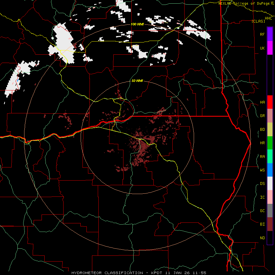Screen dimensions: 275x275
Task: Click the KPDT station identifier
Action: [x=157, y=273]
